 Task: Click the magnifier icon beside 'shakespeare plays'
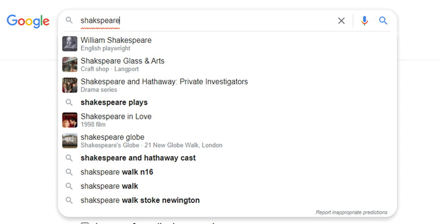(x=69, y=103)
